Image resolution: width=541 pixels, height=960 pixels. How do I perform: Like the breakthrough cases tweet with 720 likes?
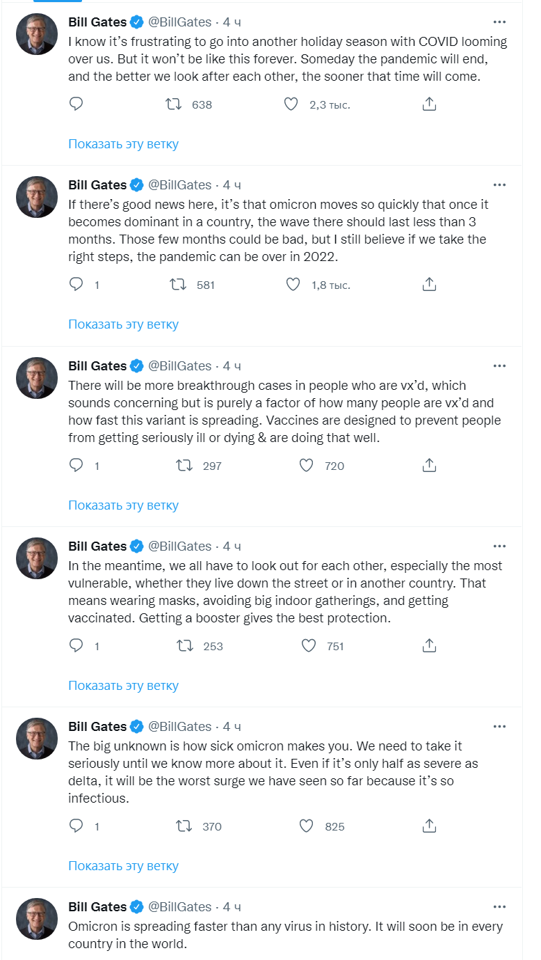pyautogui.click(x=307, y=466)
